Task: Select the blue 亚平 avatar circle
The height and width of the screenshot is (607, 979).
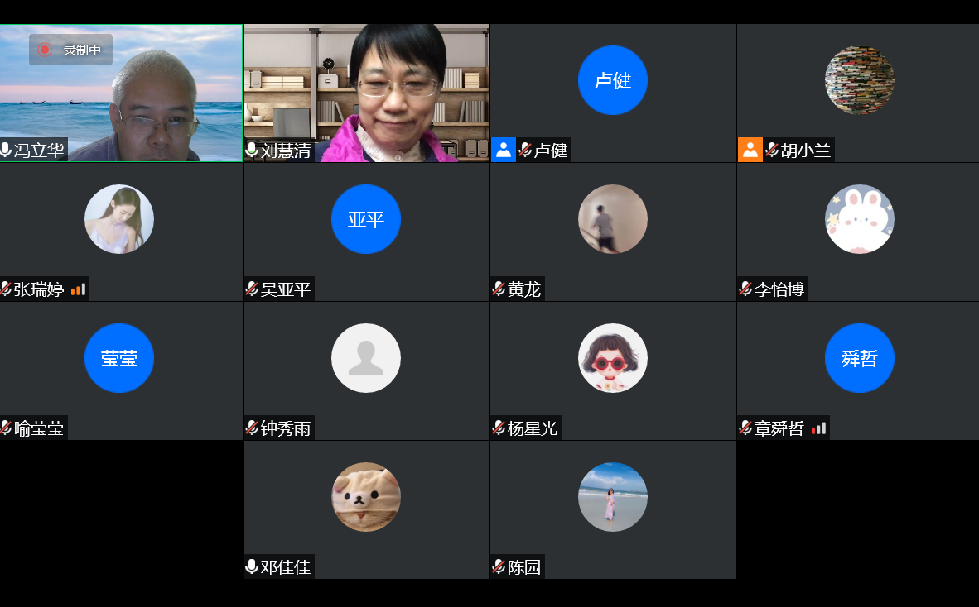Action: [366, 219]
